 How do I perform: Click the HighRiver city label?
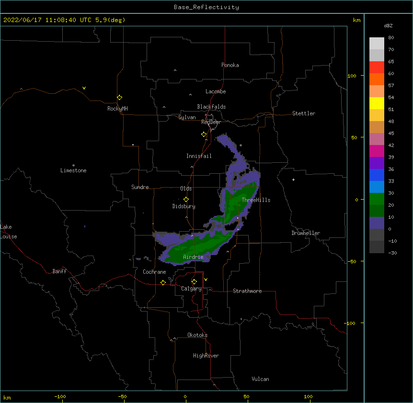(x=206, y=356)
